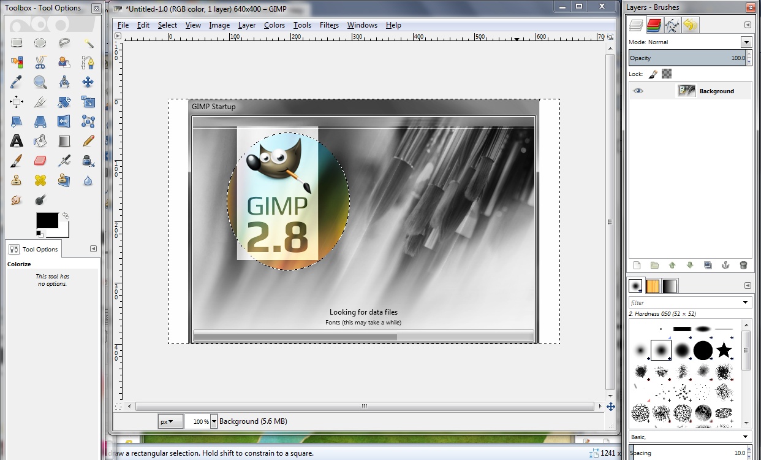This screenshot has width=761, height=460.
Task: Select the Rectangle Select tool
Action: 17,43
